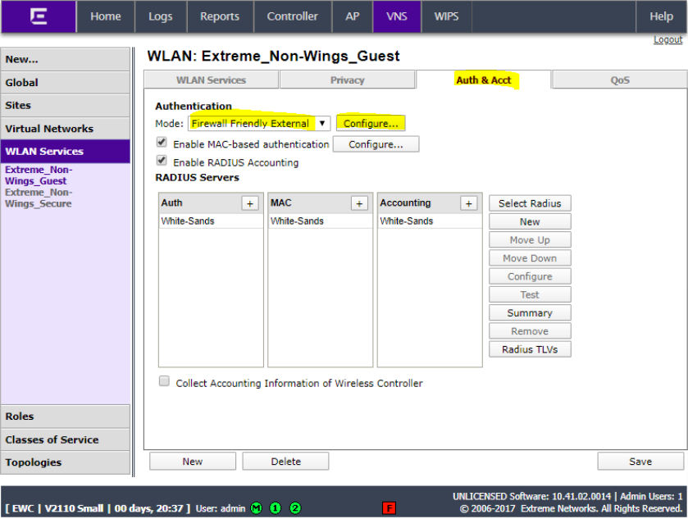Open the AP menu
The height and width of the screenshot is (519, 688).
click(x=353, y=16)
